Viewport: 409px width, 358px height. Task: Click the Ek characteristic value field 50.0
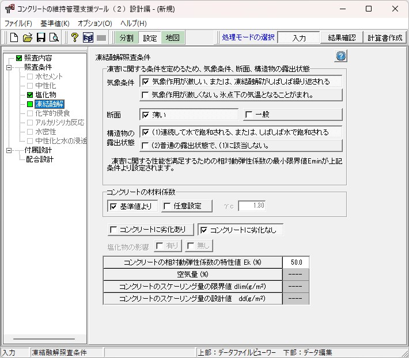click(296, 262)
